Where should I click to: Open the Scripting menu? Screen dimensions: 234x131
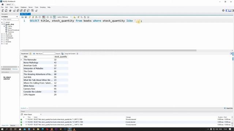[43, 7]
